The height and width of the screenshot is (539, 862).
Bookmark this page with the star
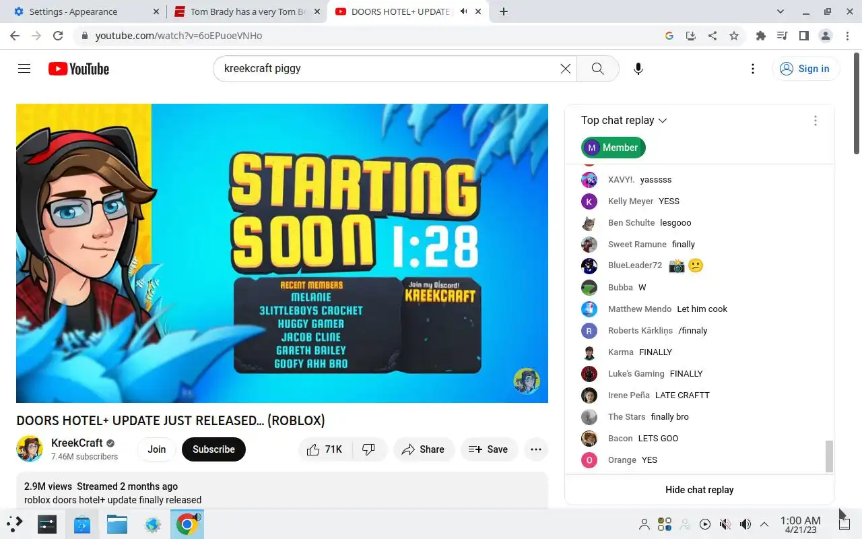coord(734,36)
